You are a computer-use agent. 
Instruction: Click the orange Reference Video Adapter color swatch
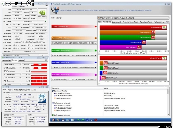(x=95, y=38)
